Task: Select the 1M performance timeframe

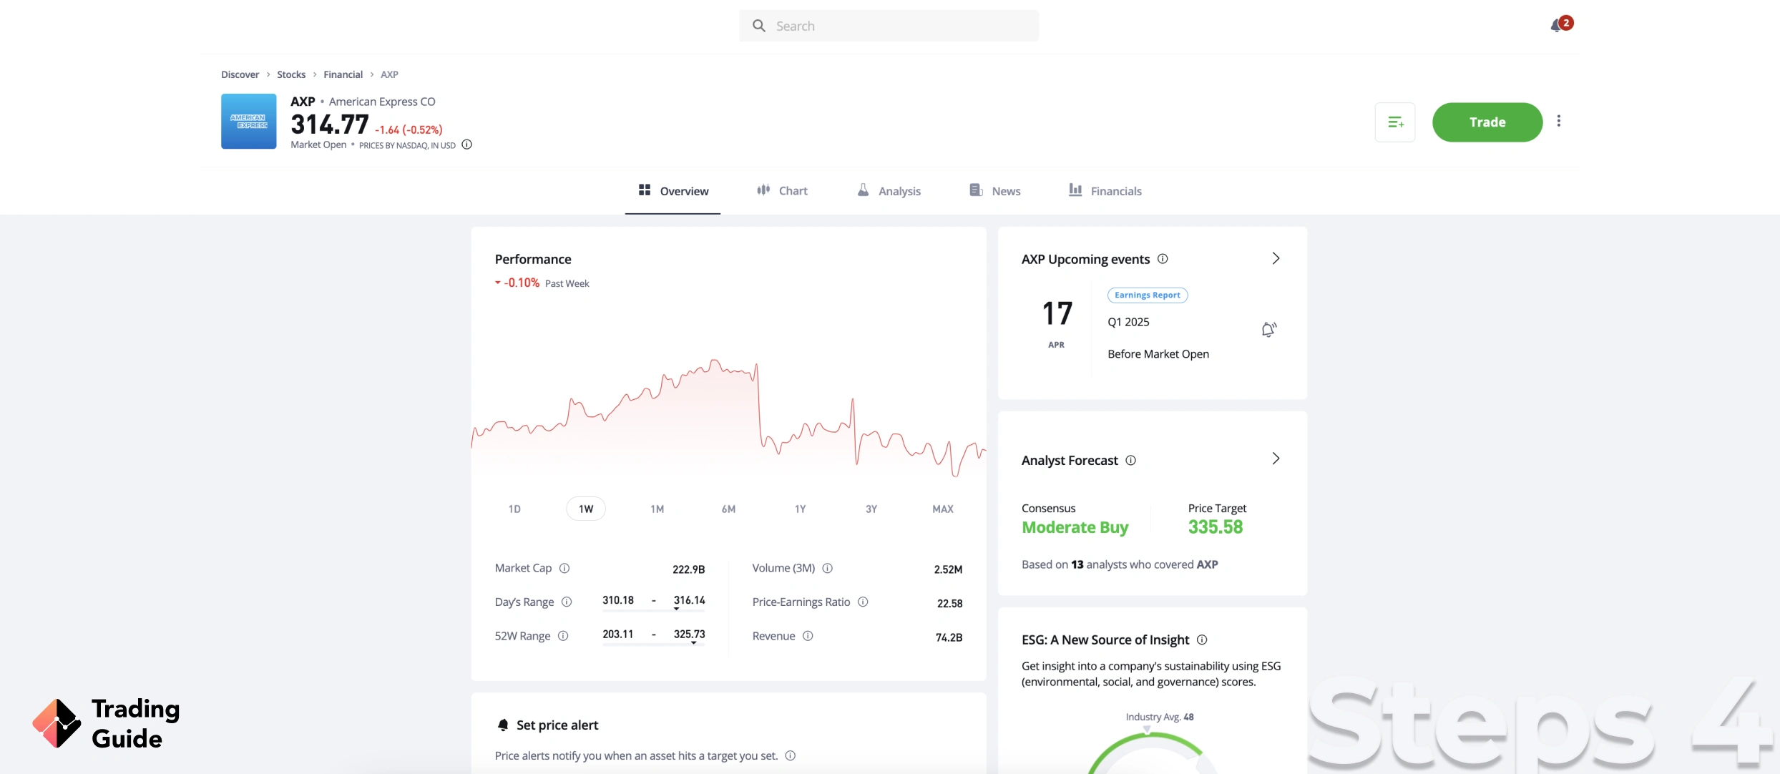Action: (657, 509)
